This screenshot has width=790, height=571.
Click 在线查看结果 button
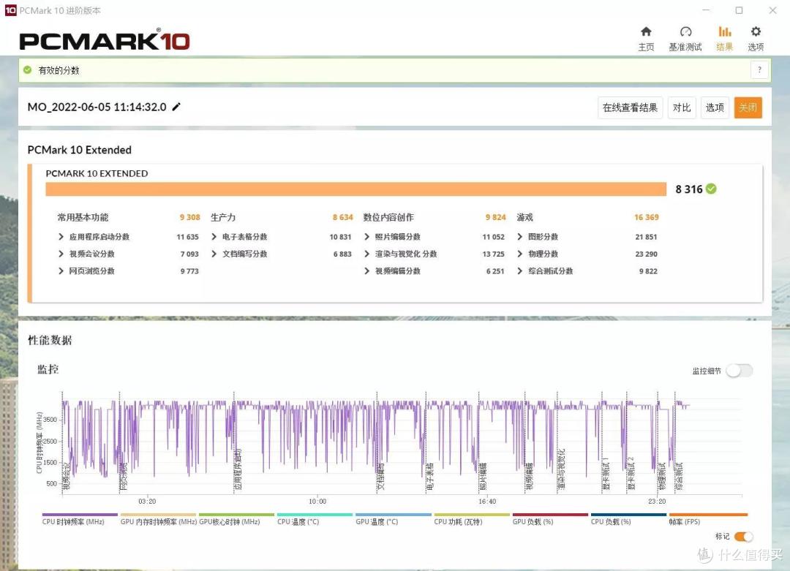click(630, 107)
